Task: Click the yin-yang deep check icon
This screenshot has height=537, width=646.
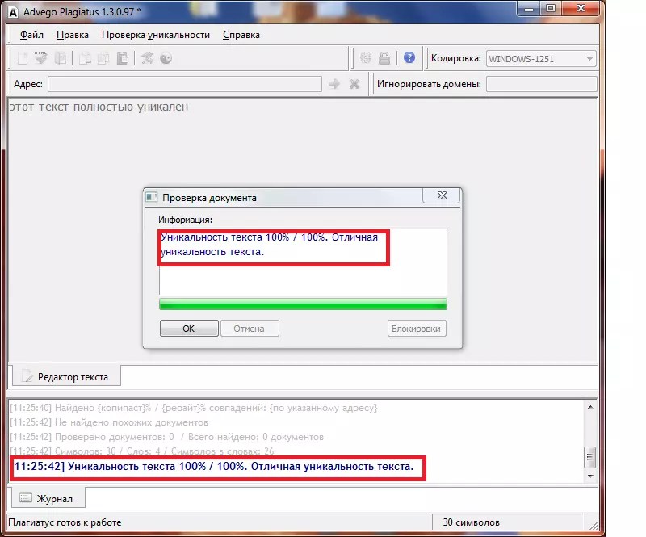Action: click(x=166, y=58)
